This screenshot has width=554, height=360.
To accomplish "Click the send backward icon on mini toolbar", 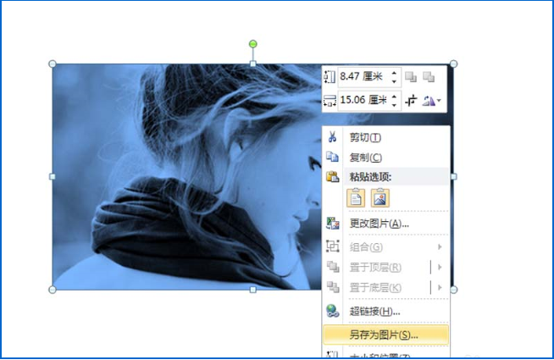I will click(x=429, y=77).
